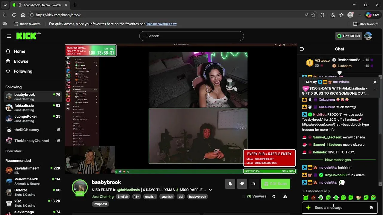Viewport: 383px width, 215px height.
Task: Open JLongoPoker channel in Following list
Action: tap(33, 119)
